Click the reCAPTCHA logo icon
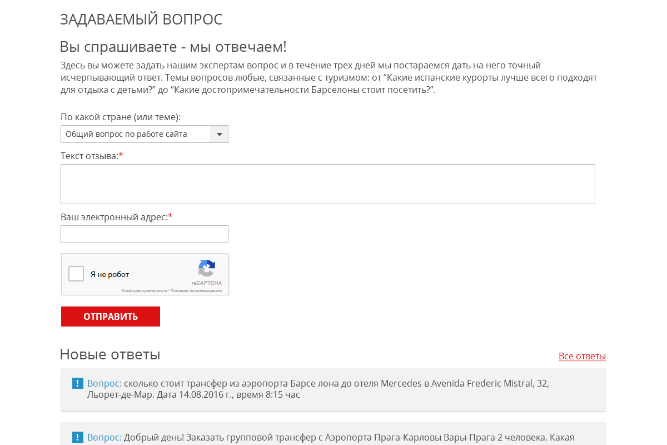The image size is (667, 445). coord(207,269)
